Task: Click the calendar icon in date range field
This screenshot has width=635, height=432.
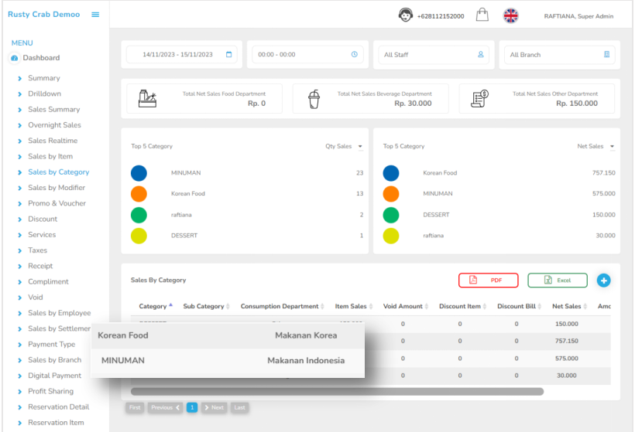Action: [x=228, y=54]
